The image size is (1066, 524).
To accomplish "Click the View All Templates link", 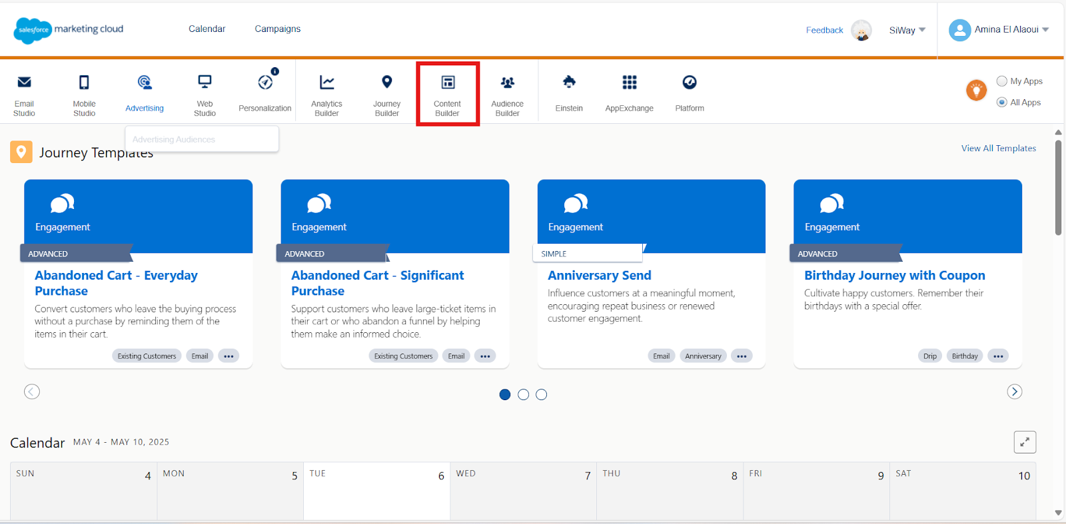I will (998, 148).
